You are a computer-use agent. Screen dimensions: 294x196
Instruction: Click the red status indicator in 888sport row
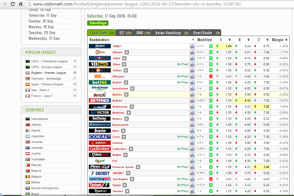pos(211,76)
